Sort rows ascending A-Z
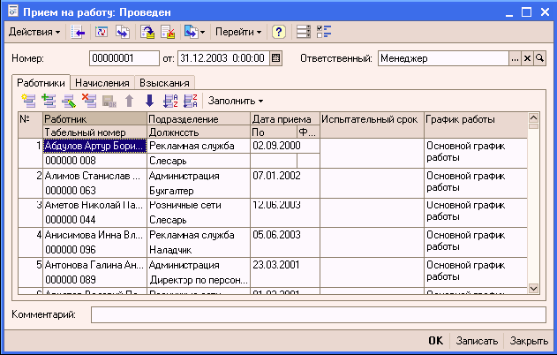The height and width of the screenshot is (355, 557). [x=171, y=100]
